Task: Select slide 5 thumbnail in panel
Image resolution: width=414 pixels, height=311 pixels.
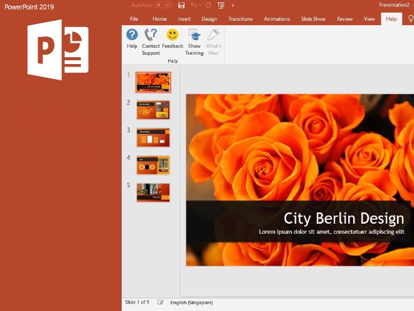Action: 153,192
